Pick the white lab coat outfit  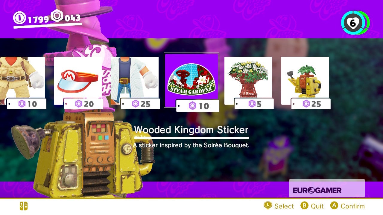point(135,81)
